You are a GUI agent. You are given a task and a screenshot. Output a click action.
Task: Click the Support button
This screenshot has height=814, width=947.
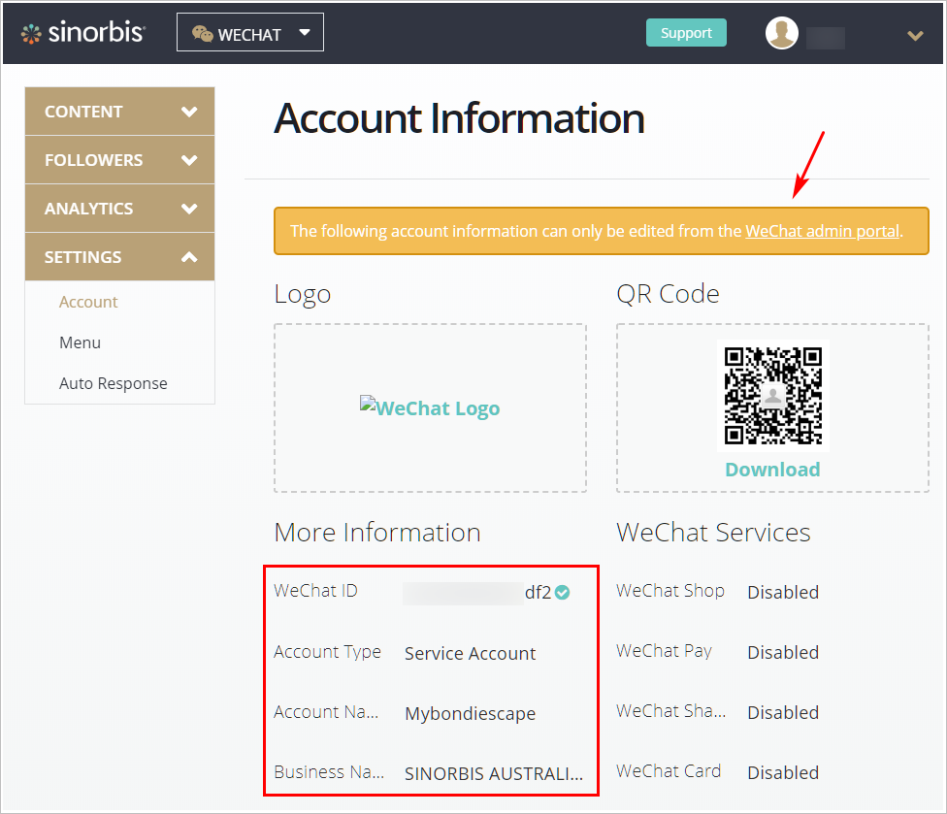pos(686,33)
